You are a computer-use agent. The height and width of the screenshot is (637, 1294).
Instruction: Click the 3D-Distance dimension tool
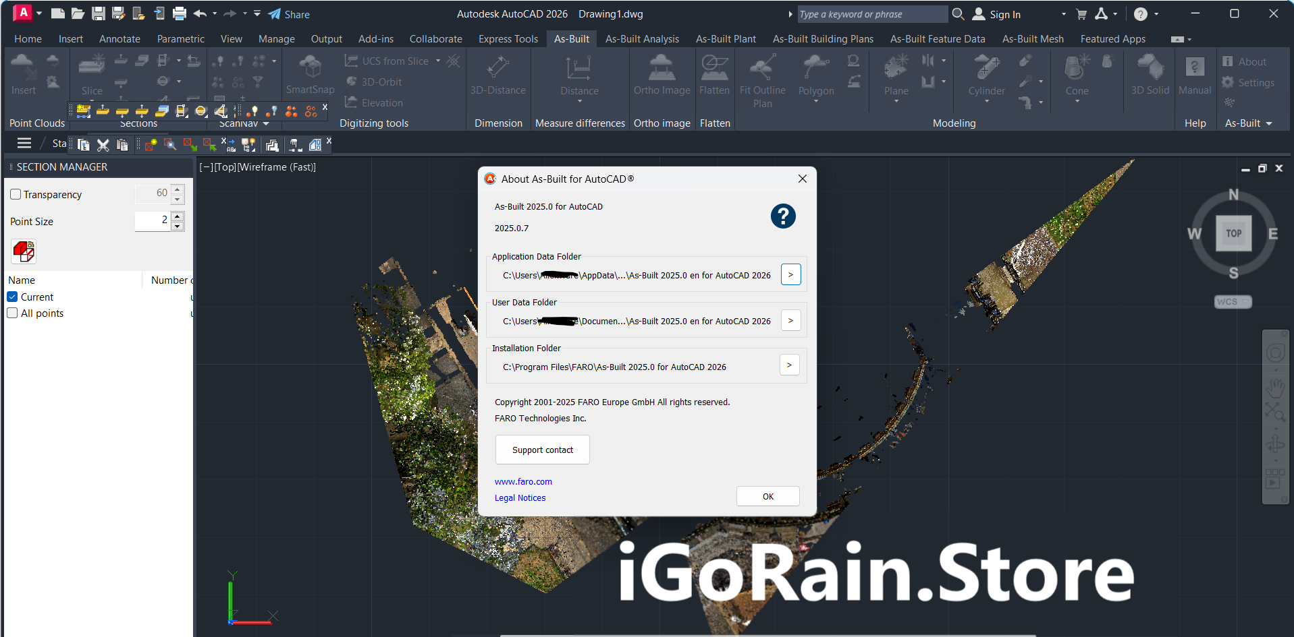point(497,69)
